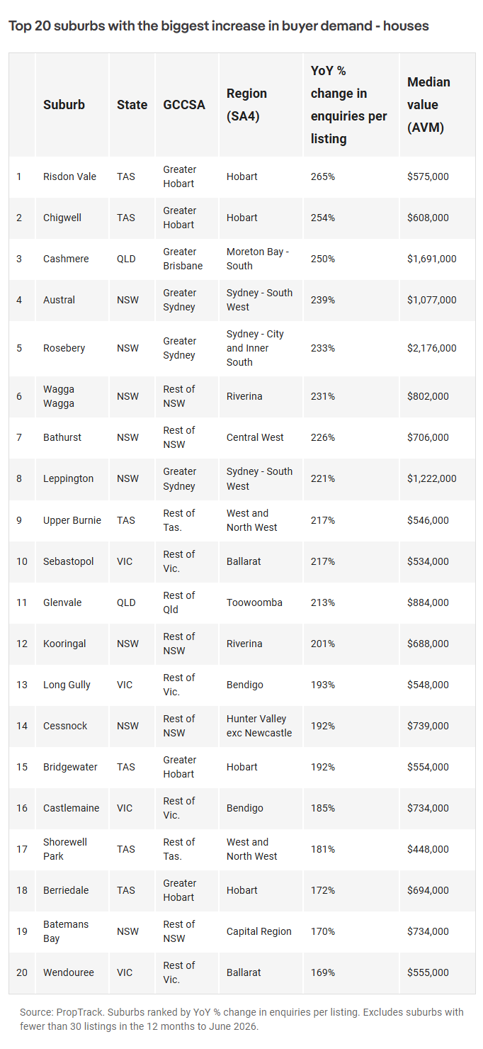Viewport: 483px width, 1049px height.
Task: Click Cashmere's median value $1,691,000
Action: 432,259
